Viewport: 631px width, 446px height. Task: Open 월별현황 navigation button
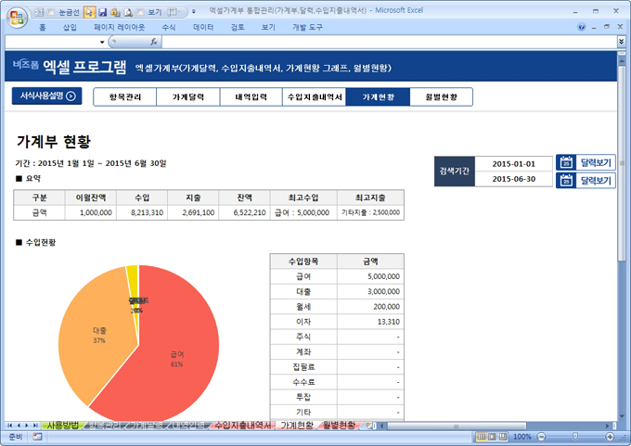tap(441, 97)
